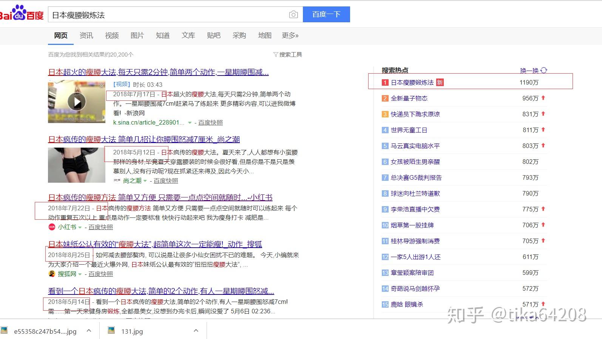Open hot search 桂林导游强制消费
Image resolution: width=602 pixels, height=339 pixels.
click(415, 241)
